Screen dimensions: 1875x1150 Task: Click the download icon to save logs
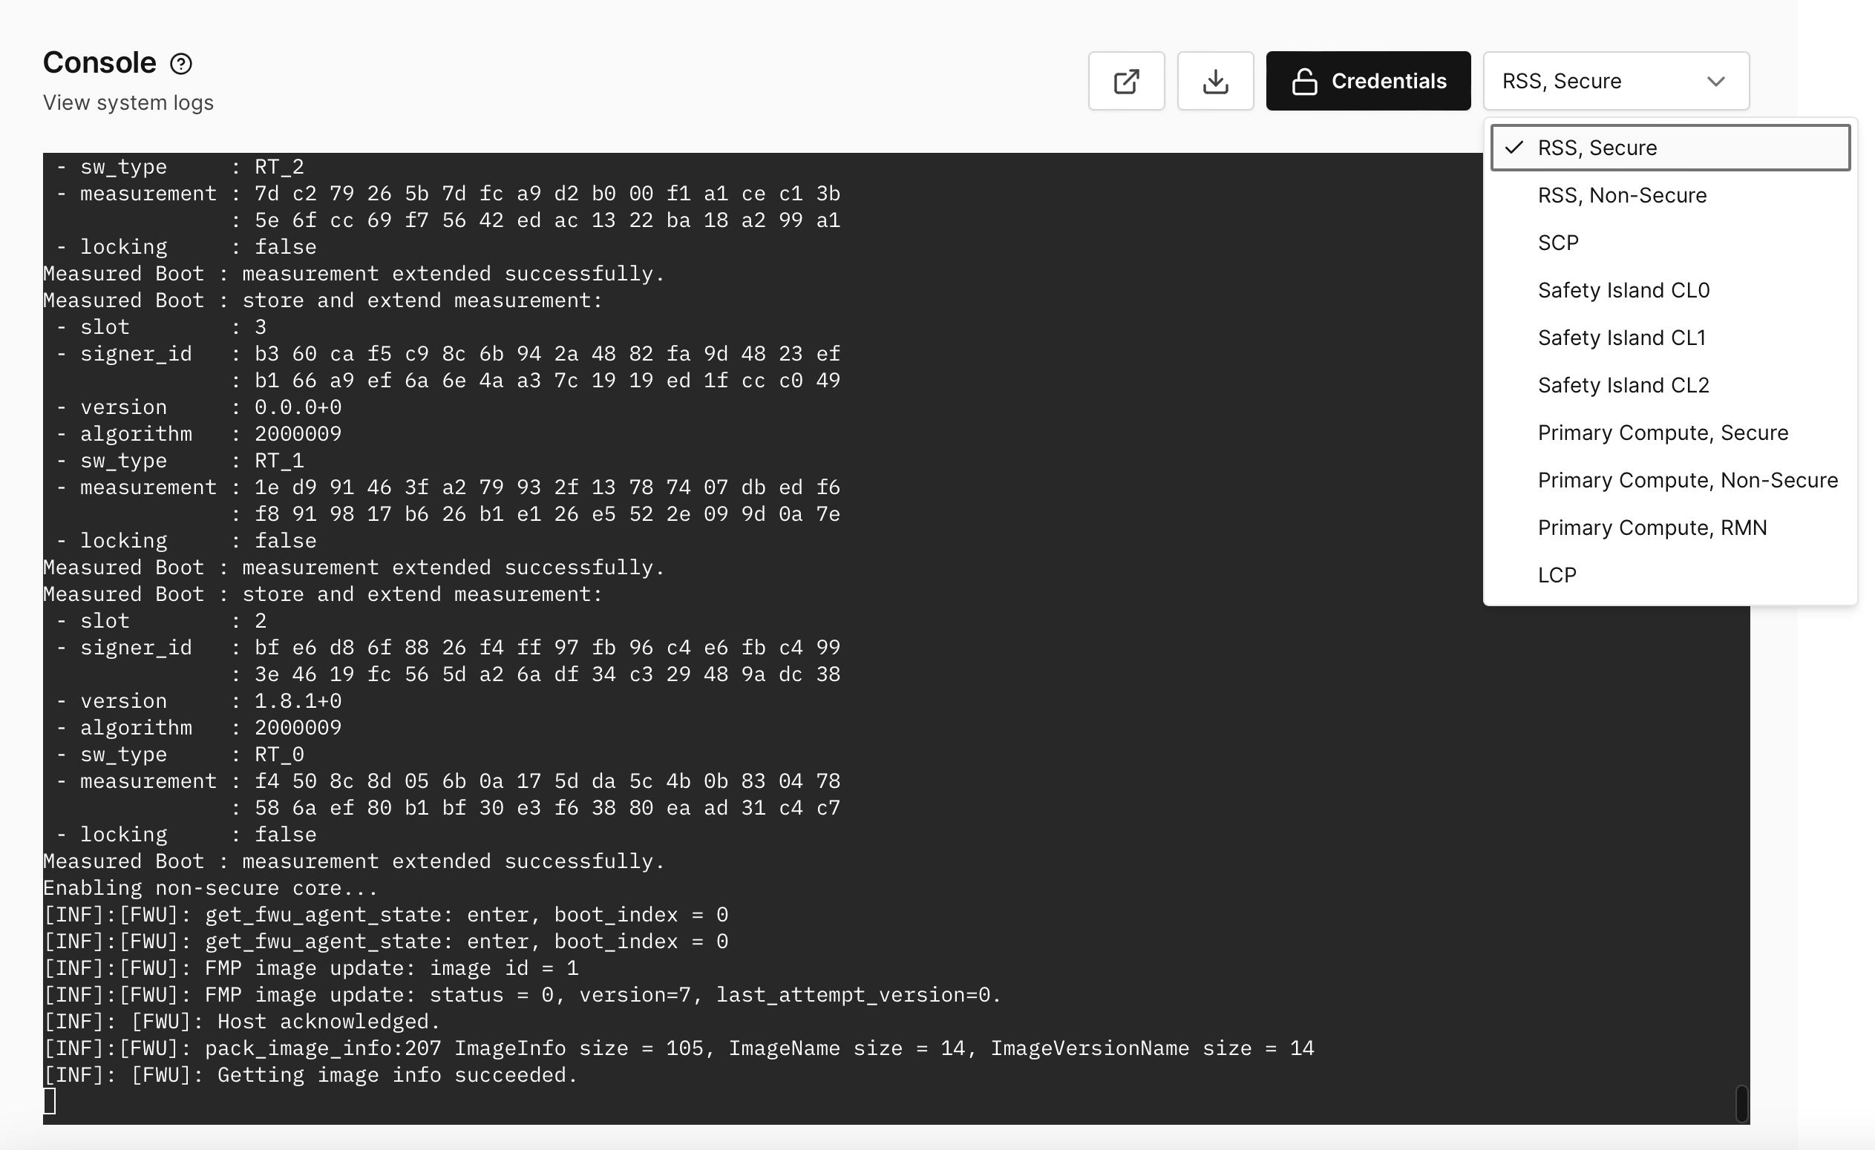(x=1212, y=80)
